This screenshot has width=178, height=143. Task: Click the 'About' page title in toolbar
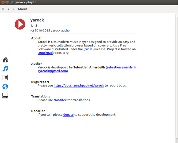coord(22,9)
